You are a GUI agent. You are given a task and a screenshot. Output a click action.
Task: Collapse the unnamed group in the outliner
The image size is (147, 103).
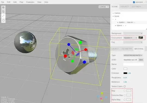click(113, 19)
